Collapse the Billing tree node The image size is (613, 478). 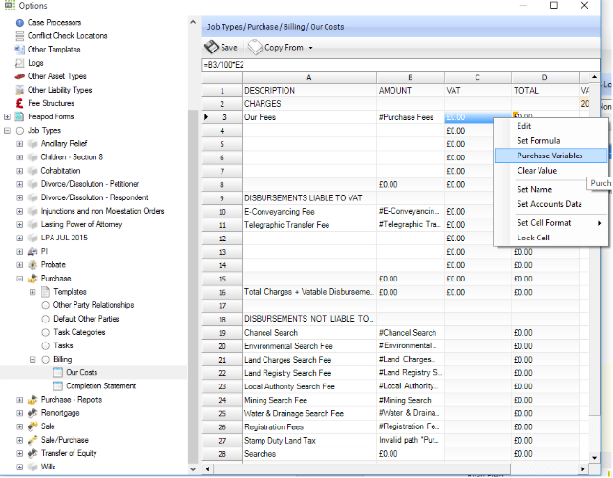[x=32, y=359]
